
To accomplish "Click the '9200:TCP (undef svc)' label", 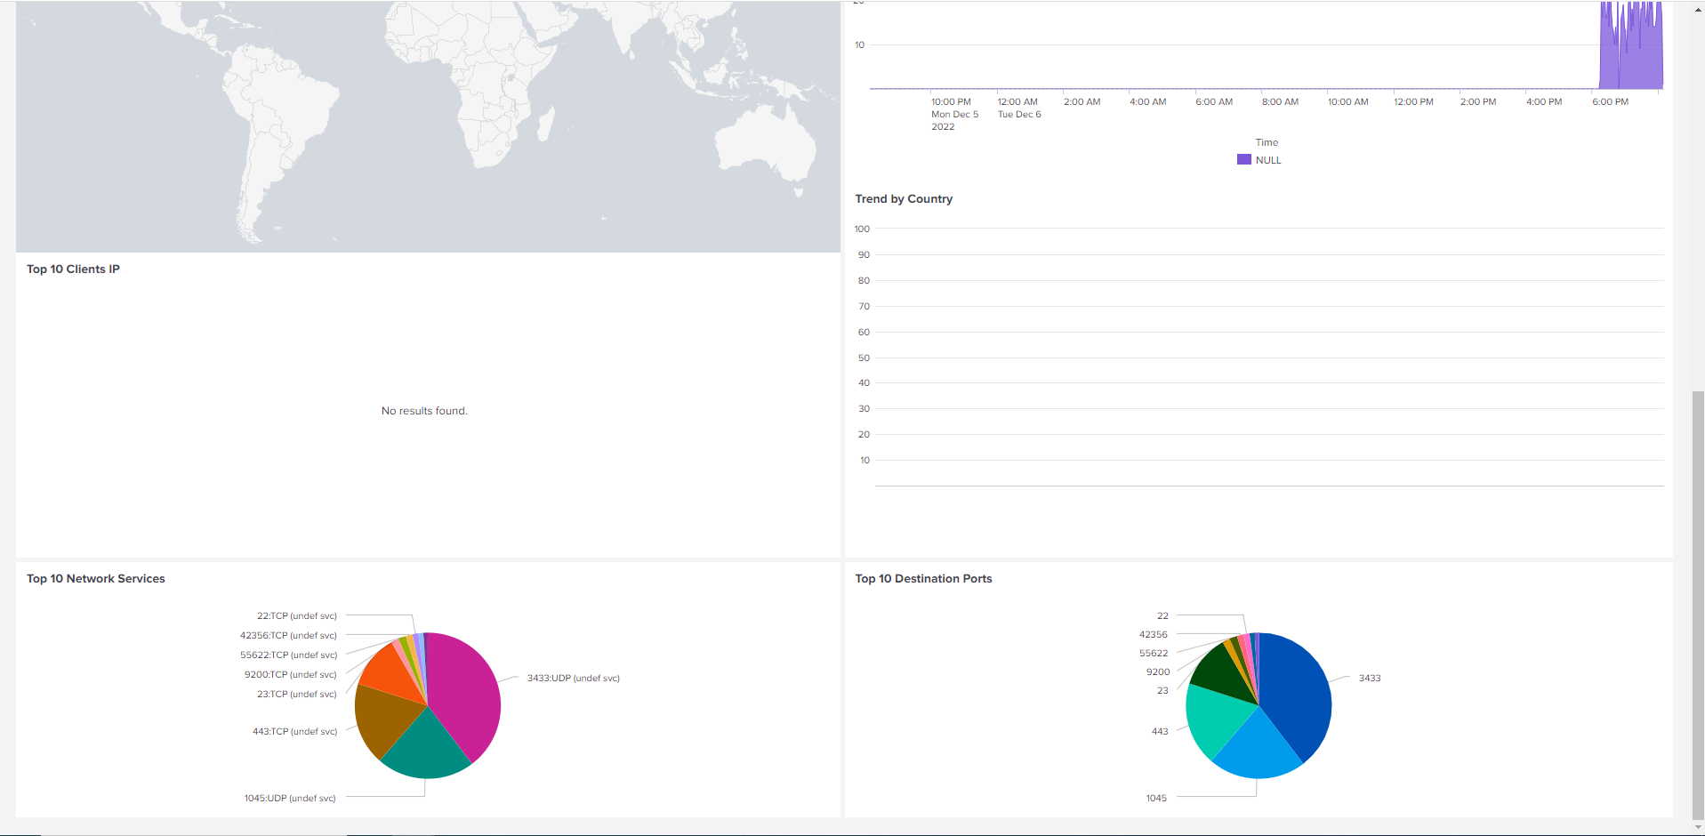I will tap(291, 674).
